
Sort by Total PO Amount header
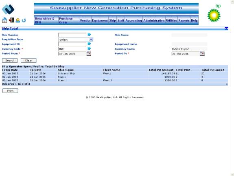[x=161, y=70]
